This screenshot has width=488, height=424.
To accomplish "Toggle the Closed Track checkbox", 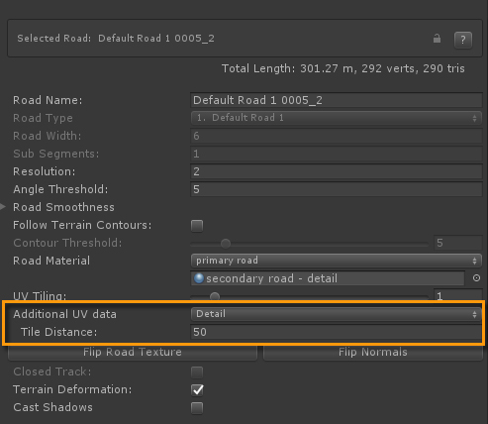I will [197, 372].
